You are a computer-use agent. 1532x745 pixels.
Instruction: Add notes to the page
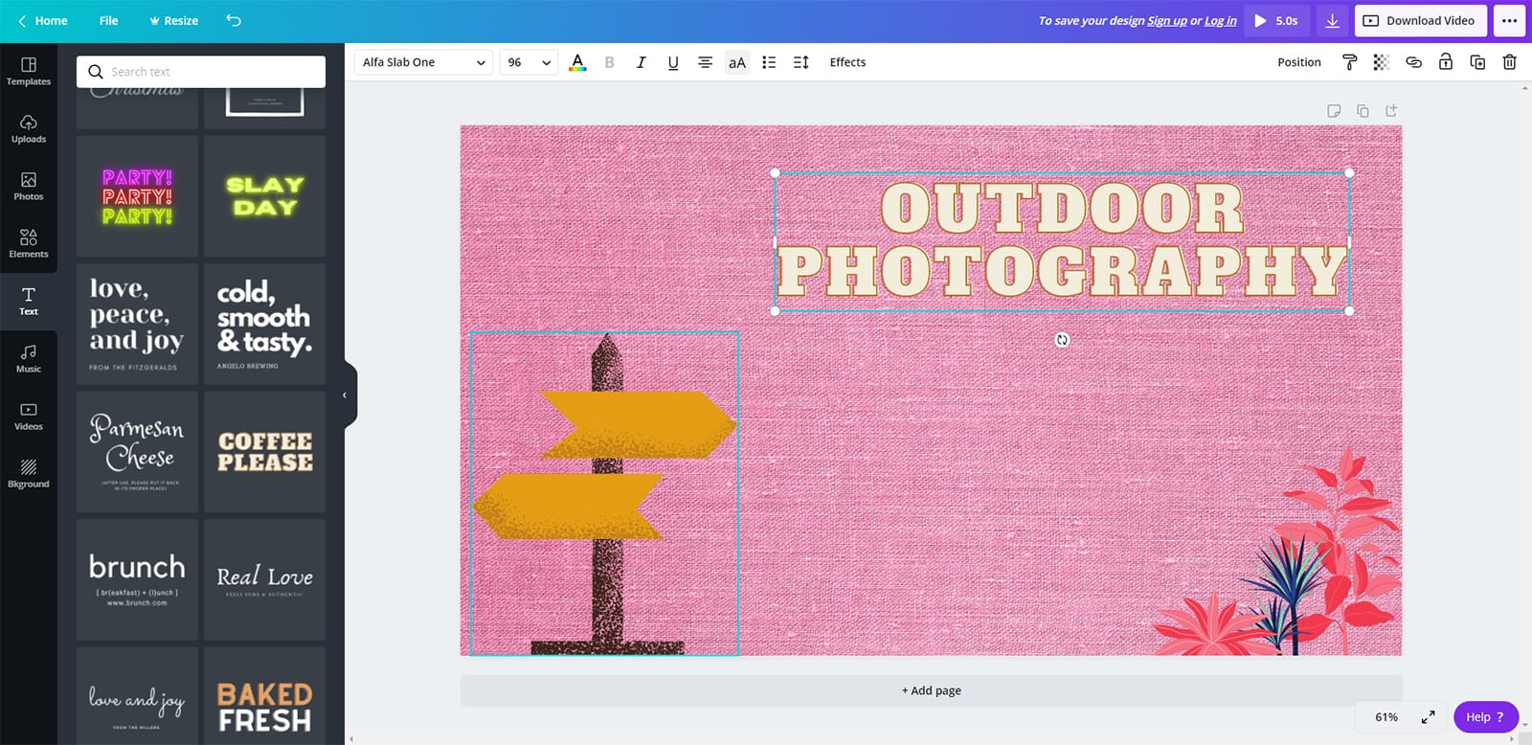[x=1334, y=111]
